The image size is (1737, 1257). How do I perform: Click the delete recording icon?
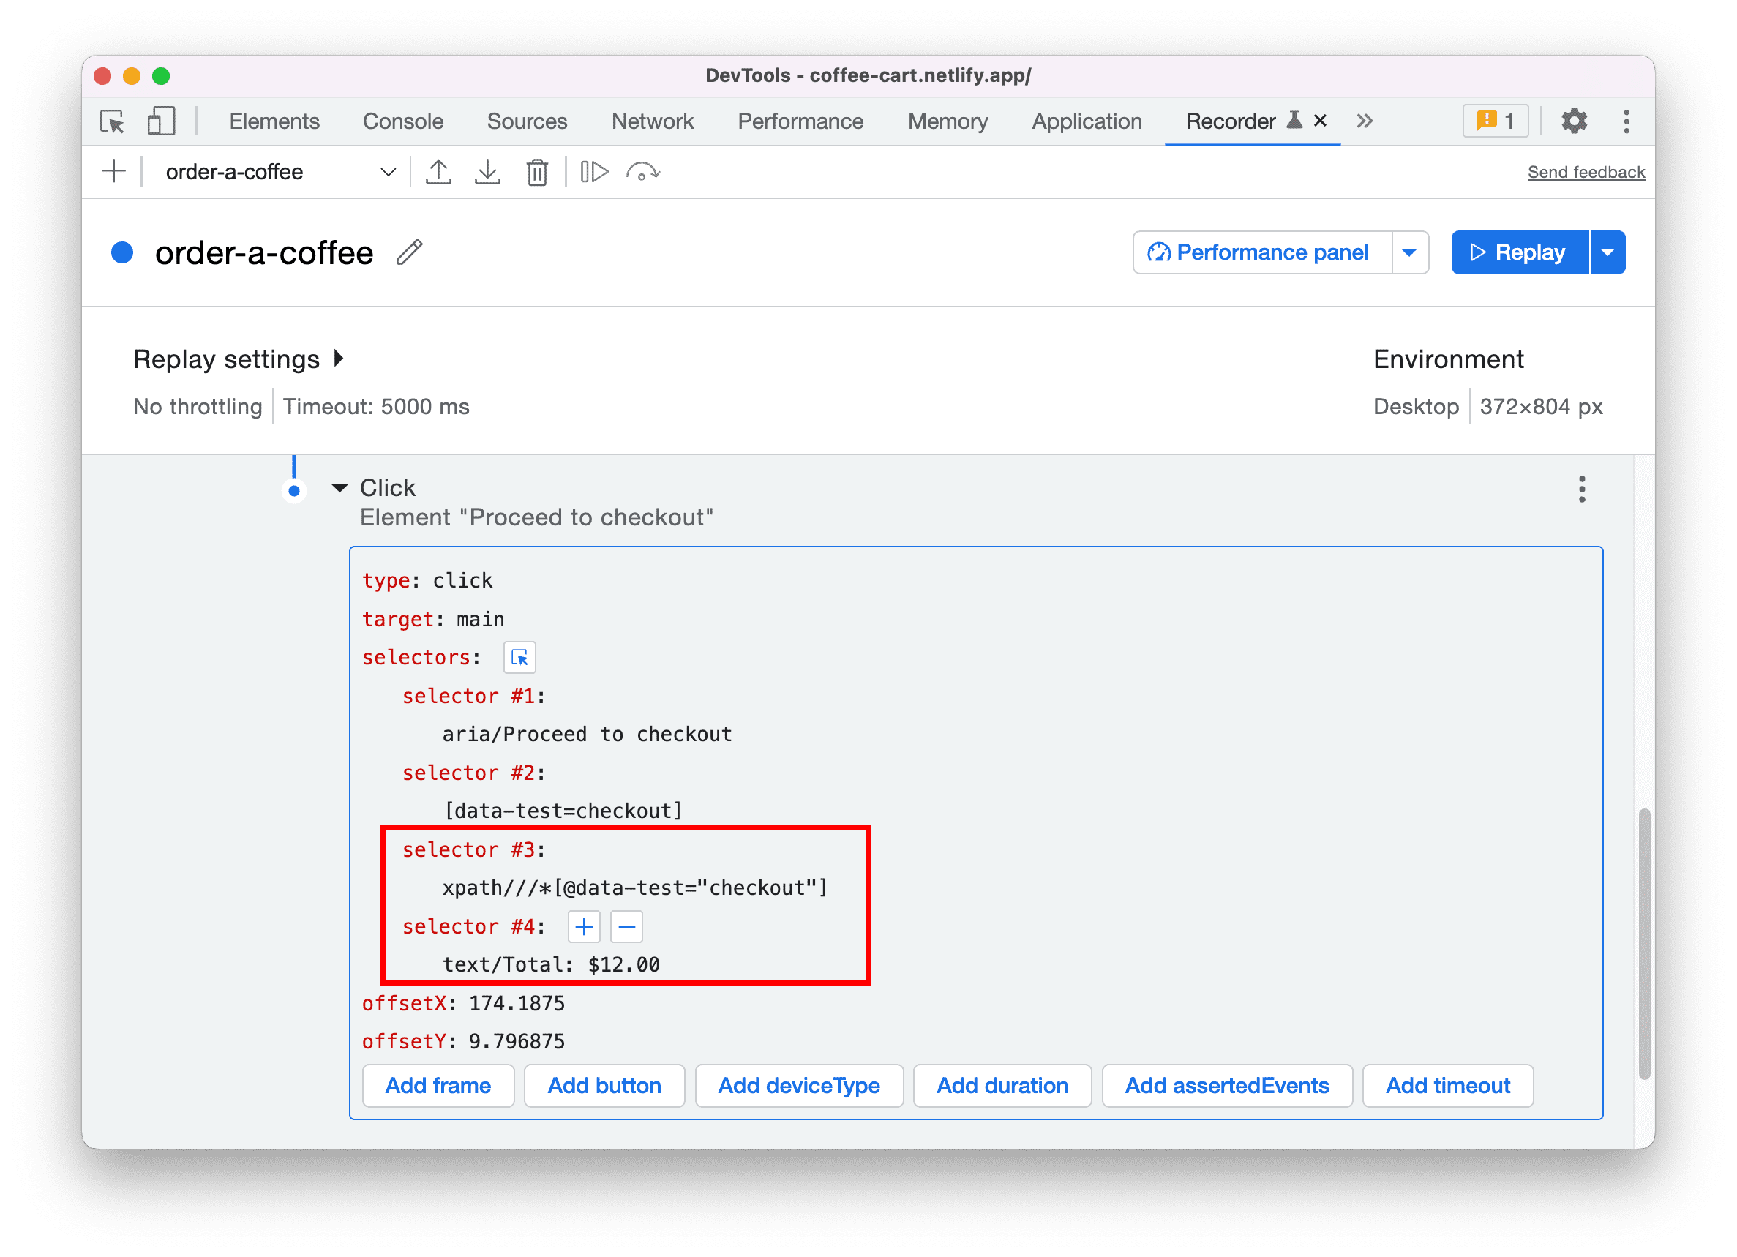(x=536, y=171)
